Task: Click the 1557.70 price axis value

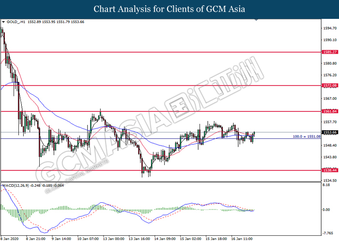Action: 330,122
